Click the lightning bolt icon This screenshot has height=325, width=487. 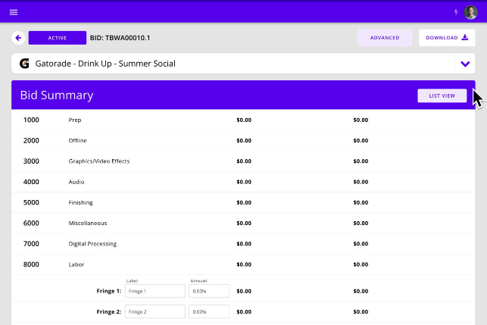pos(456,12)
